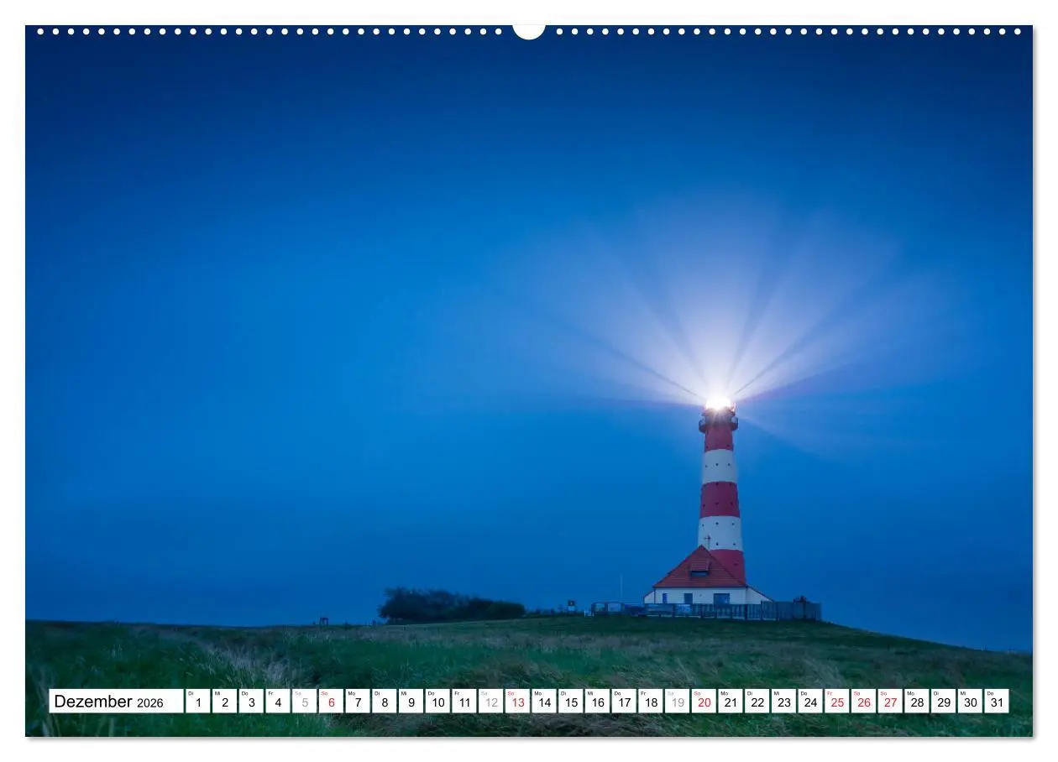Click day 16 (Mi) cell
Viewport: 1058px width, 762px height.
tap(597, 702)
